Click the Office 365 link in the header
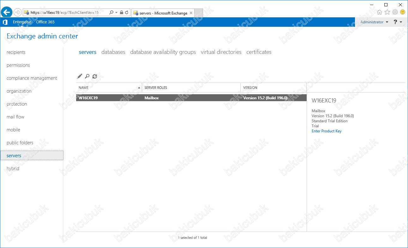 tap(45, 22)
